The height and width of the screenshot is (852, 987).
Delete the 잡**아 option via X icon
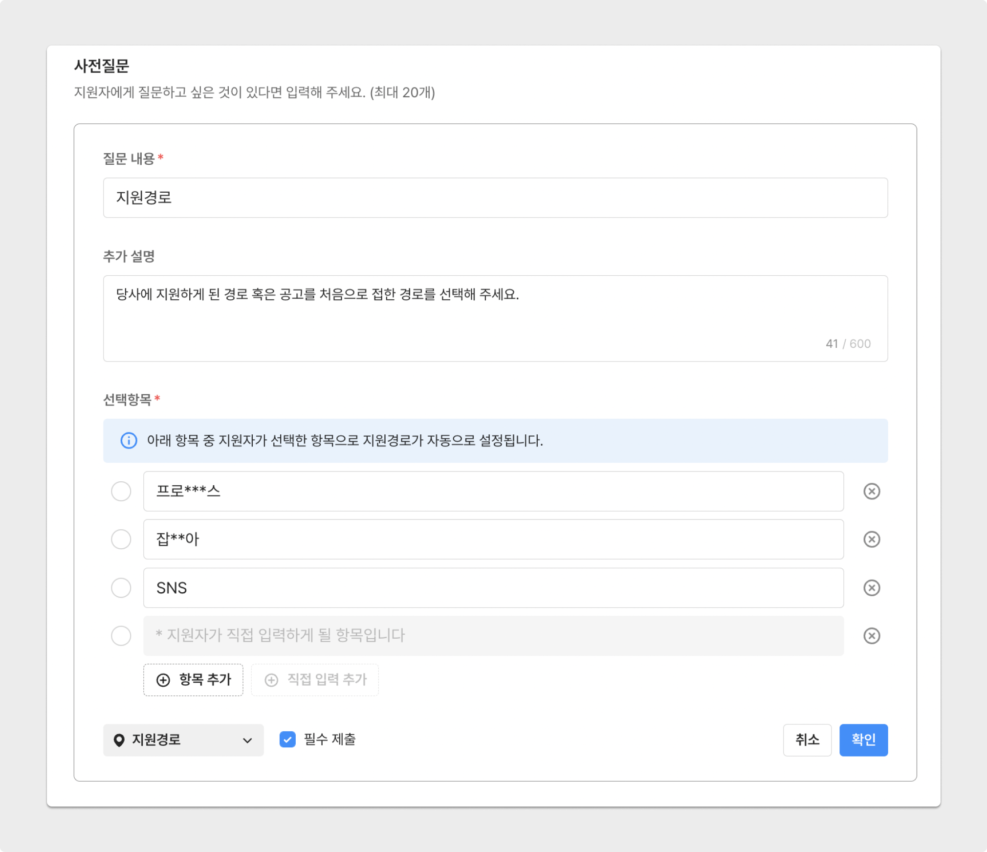pyautogui.click(x=871, y=539)
